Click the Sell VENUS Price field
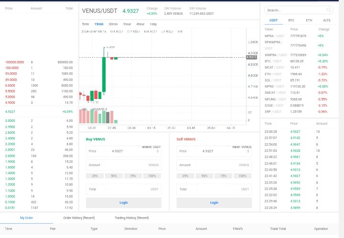 [214, 151]
